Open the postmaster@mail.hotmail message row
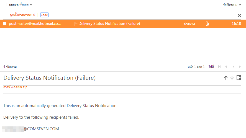246x138 pixels. click(123, 24)
